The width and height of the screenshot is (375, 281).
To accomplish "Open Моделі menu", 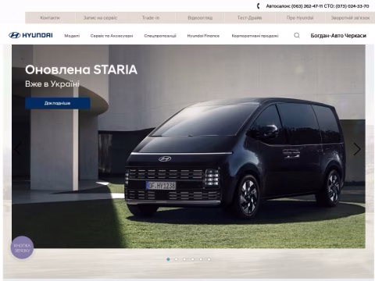I will (72, 36).
